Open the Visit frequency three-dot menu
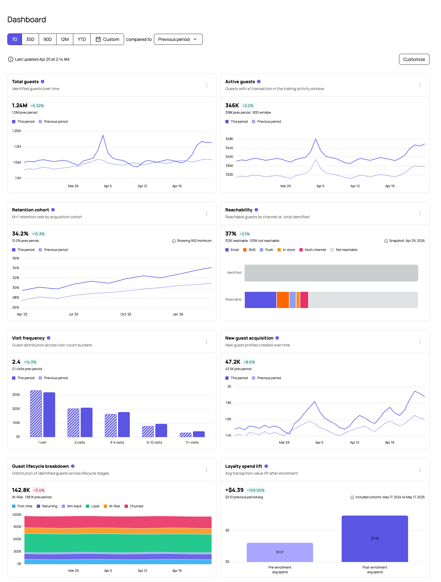 (207, 342)
